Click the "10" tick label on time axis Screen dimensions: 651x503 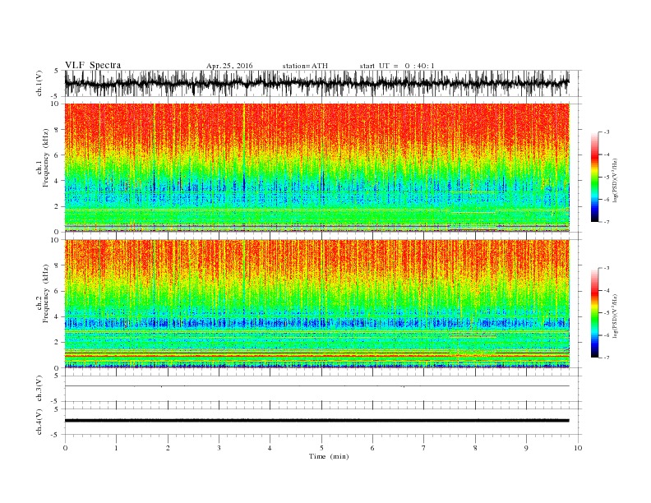578,448
